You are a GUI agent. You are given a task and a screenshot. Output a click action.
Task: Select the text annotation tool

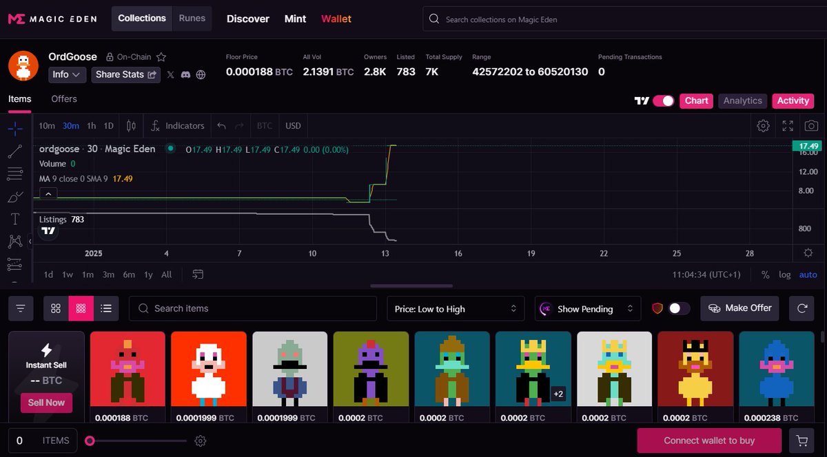(x=15, y=219)
